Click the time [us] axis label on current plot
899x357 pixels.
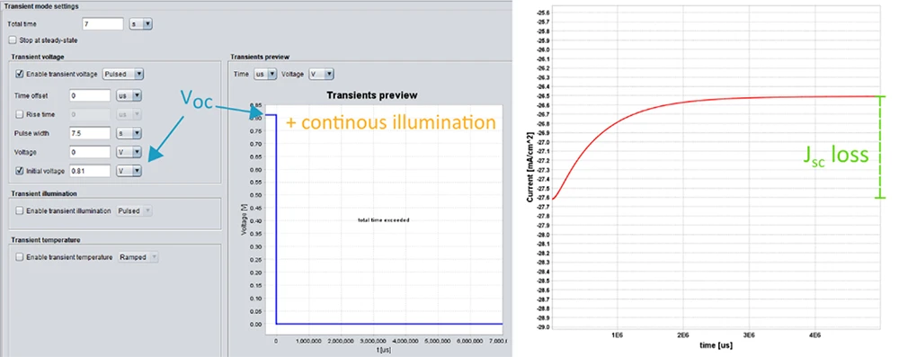[716, 346]
